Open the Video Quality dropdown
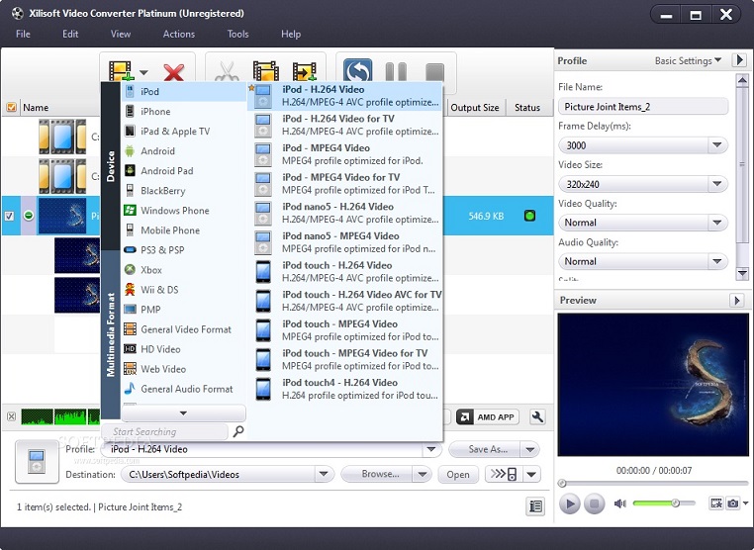 (717, 223)
